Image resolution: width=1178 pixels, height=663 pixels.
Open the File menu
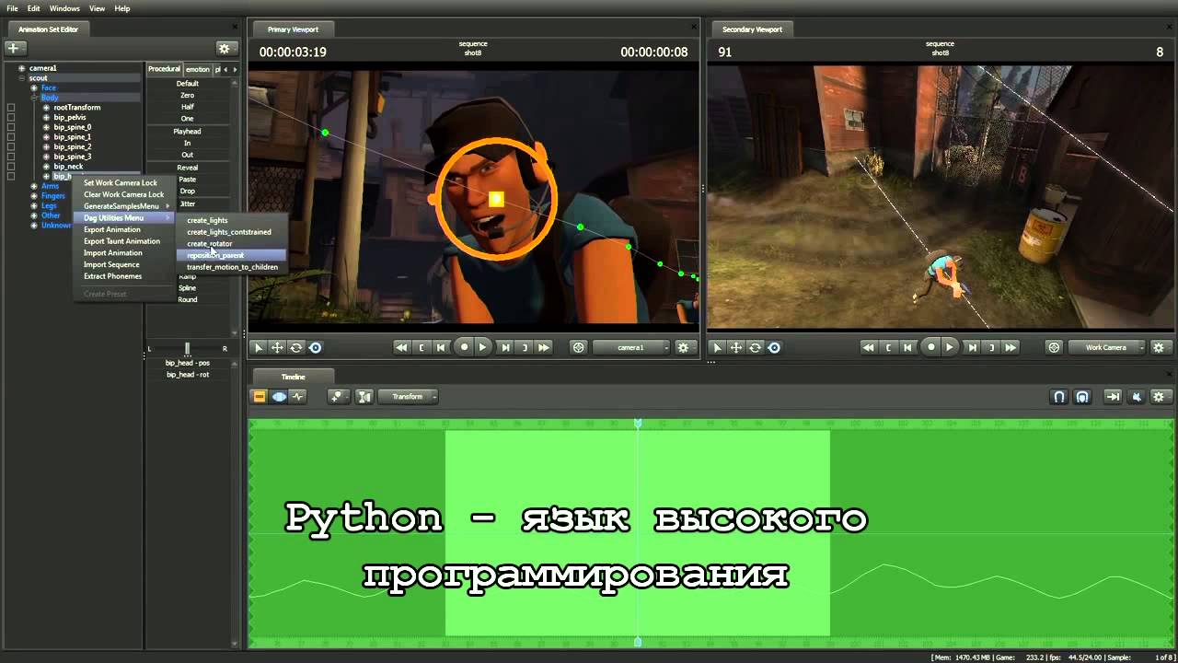click(x=12, y=8)
